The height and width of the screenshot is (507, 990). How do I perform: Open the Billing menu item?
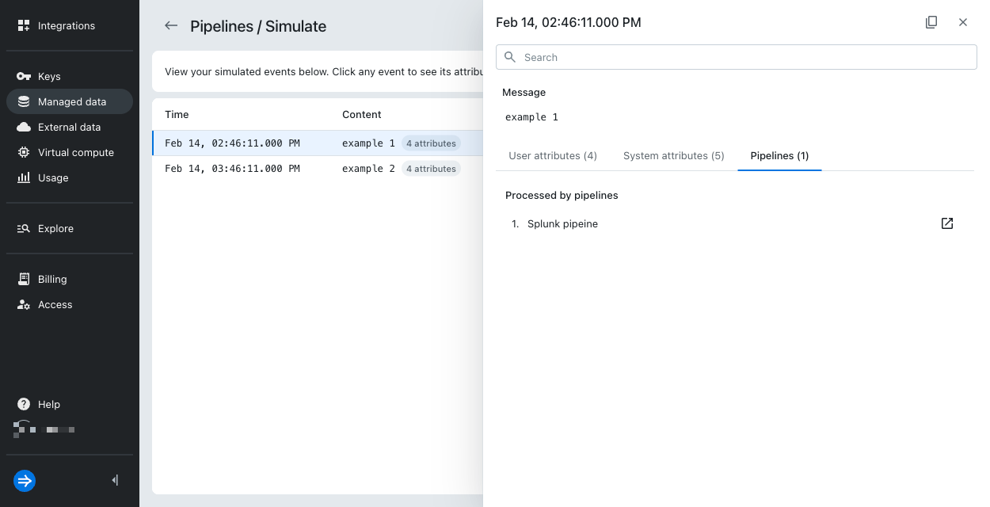[x=70, y=279]
